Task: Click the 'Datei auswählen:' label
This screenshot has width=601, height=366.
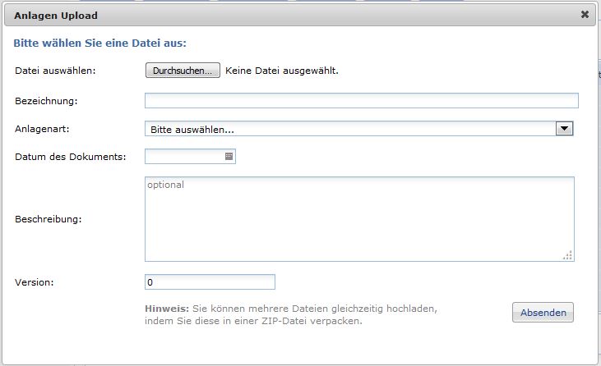Action: (x=55, y=71)
